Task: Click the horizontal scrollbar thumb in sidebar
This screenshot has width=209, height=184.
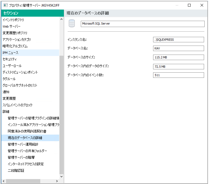Action: tap(23, 181)
